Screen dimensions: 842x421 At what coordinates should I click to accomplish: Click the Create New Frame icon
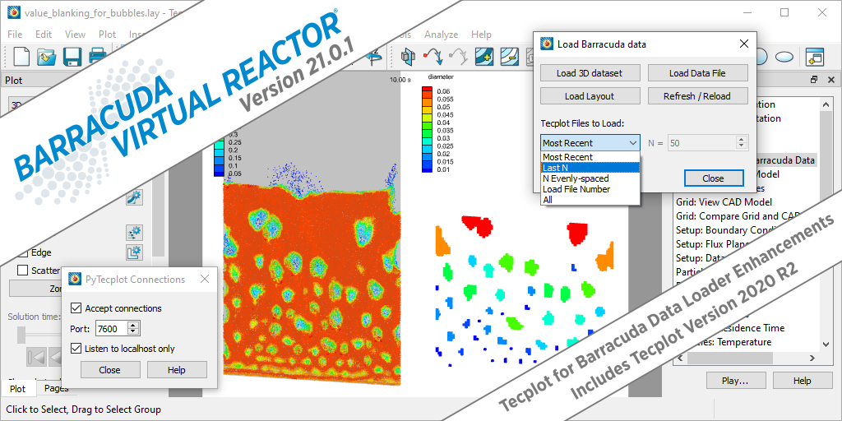tap(814, 56)
